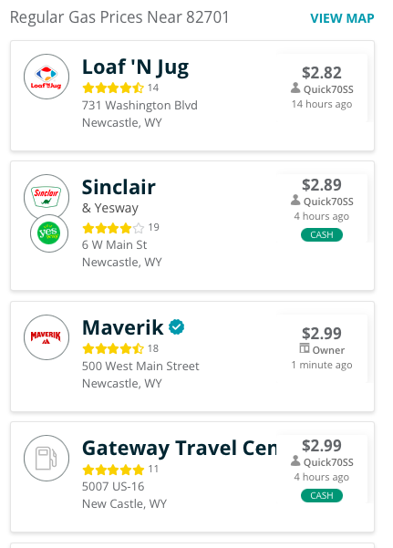Click the Sinclair dinosaur logo icon
Image resolution: width=393 pixels, height=548 pixels.
point(47,197)
